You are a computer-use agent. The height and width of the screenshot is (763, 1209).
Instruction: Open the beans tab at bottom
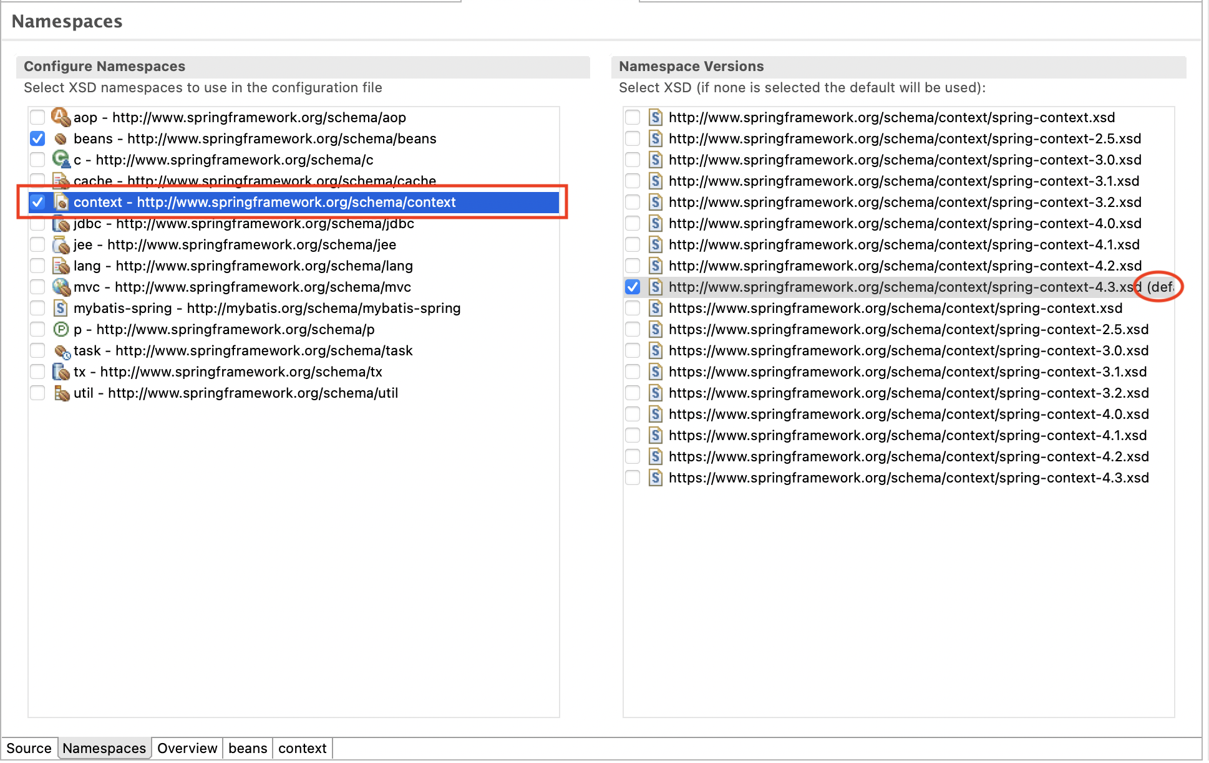[247, 748]
